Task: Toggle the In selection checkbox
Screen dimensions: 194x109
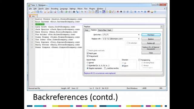Action: tap(128, 43)
